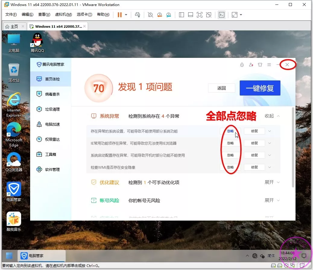
Task: Pause the virtual machine from VMware toolbar
Action: point(120,15)
